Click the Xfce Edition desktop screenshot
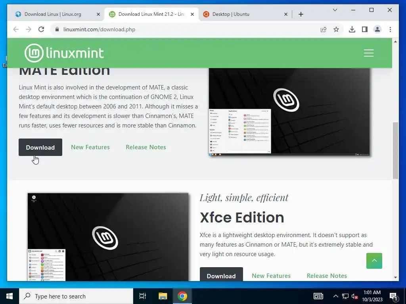Viewport: 406px width, 304px height. point(108,237)
